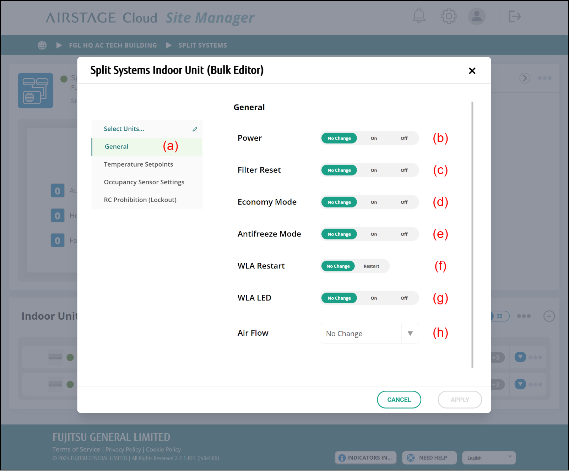569x471 pixels.
Task: Close the Bulk Editor dialog with X
Action: coord(472,71)
